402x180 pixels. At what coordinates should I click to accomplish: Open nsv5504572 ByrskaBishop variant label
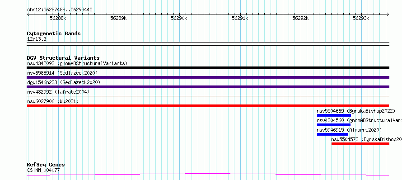pos(367,139)
